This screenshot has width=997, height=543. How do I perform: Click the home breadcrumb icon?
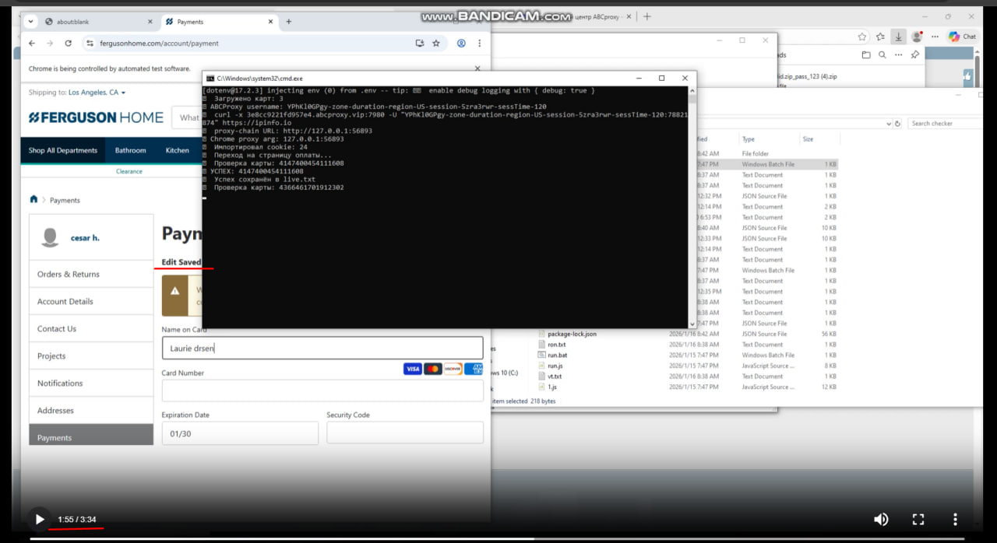(x=33, y=199)
